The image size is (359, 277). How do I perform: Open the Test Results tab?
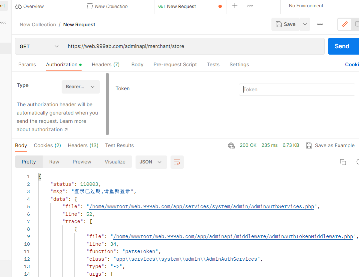(119, 145)
